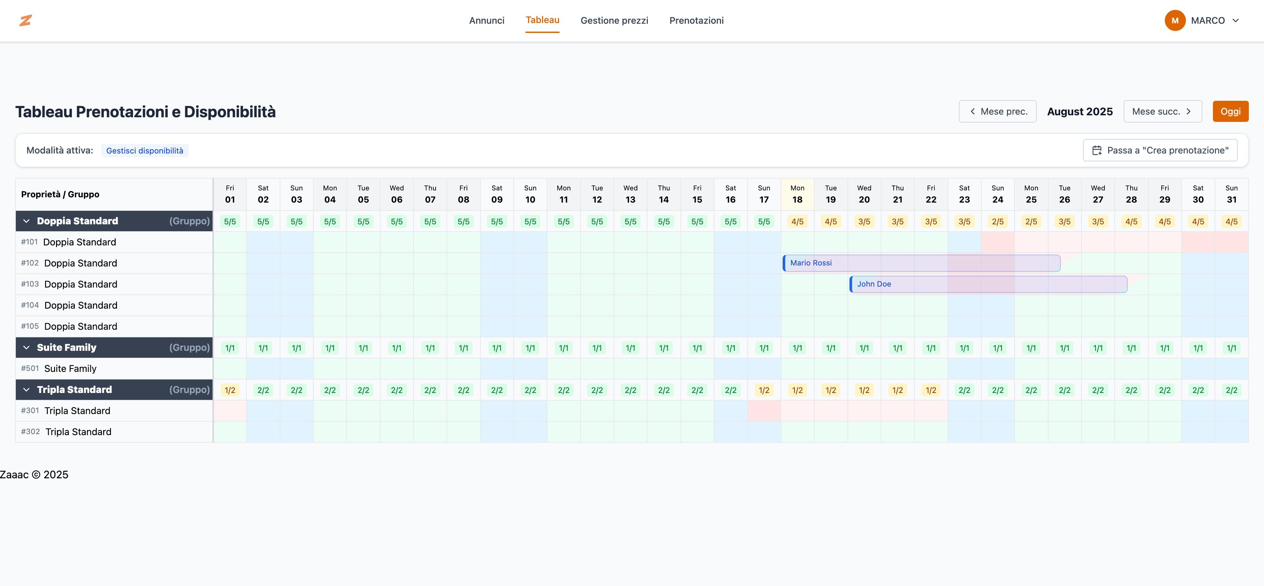Go to the Prenotazioni page
This screenshot has height=586, width=1264.
point(696,20)
